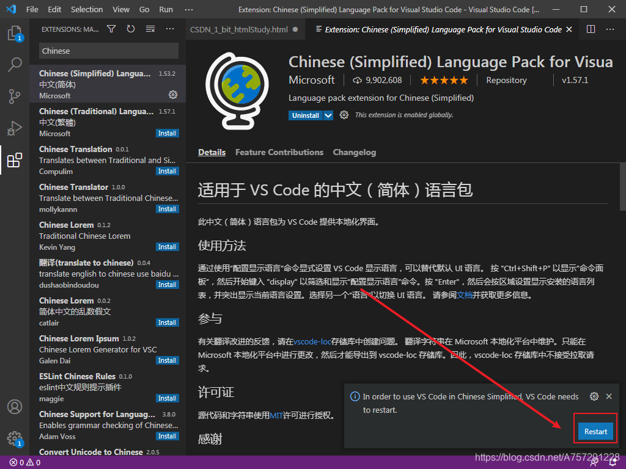Open the vscode-loc link
Image resolution: width=626 pixels, height=469 pixels.
pyautogui.click(x=312, y=341)
